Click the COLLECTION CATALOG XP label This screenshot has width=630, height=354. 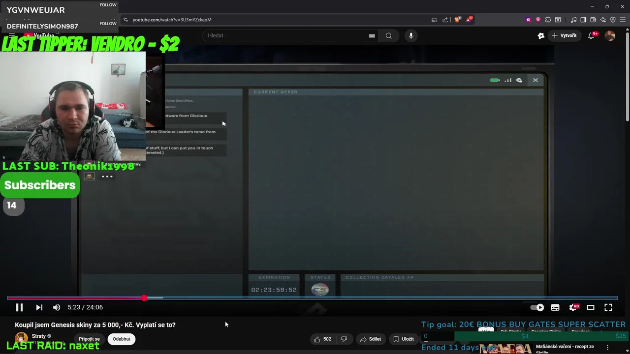pyautogui.click(x=379, y=277)
